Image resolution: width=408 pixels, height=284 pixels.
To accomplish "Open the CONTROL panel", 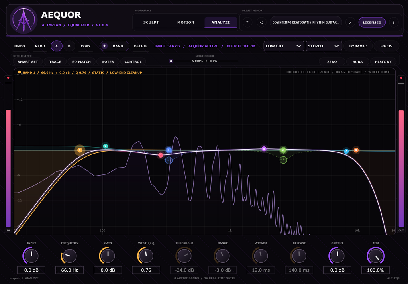I will 133,62.
